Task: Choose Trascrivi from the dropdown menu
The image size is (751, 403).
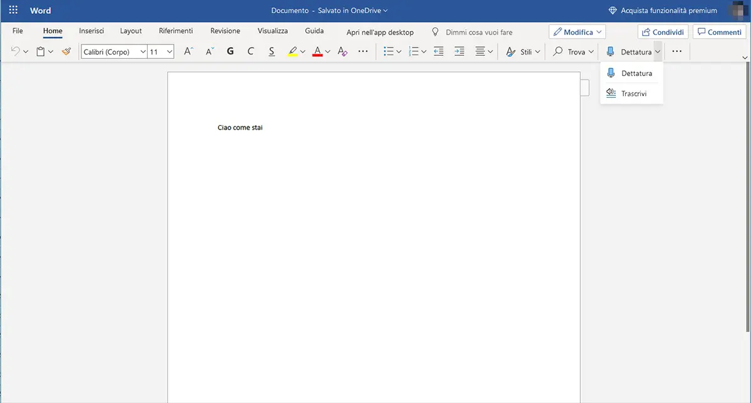Action: (x=631, y=93)
